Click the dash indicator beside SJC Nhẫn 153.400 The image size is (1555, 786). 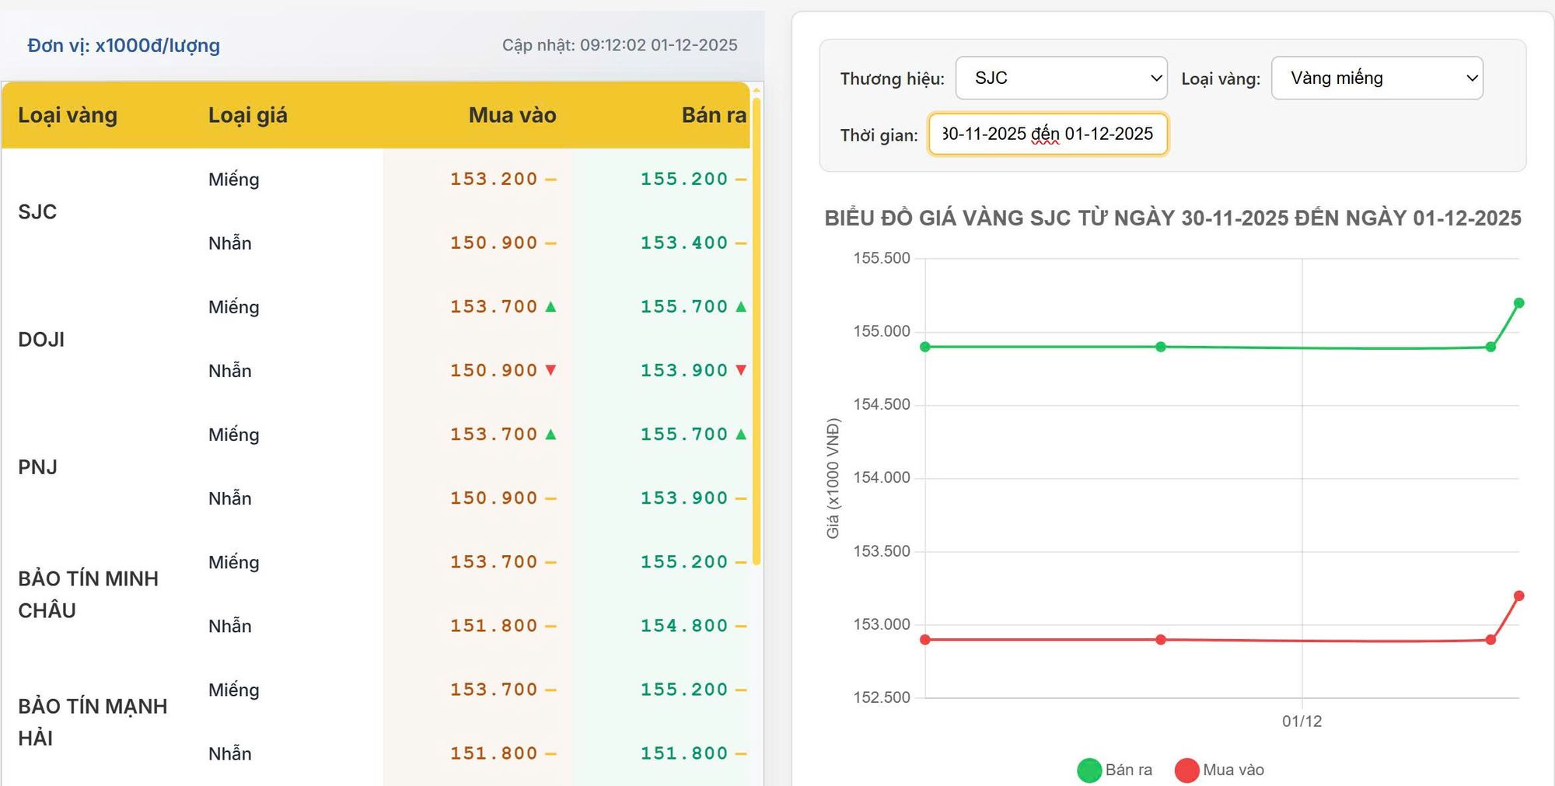[x=741, y=243]
